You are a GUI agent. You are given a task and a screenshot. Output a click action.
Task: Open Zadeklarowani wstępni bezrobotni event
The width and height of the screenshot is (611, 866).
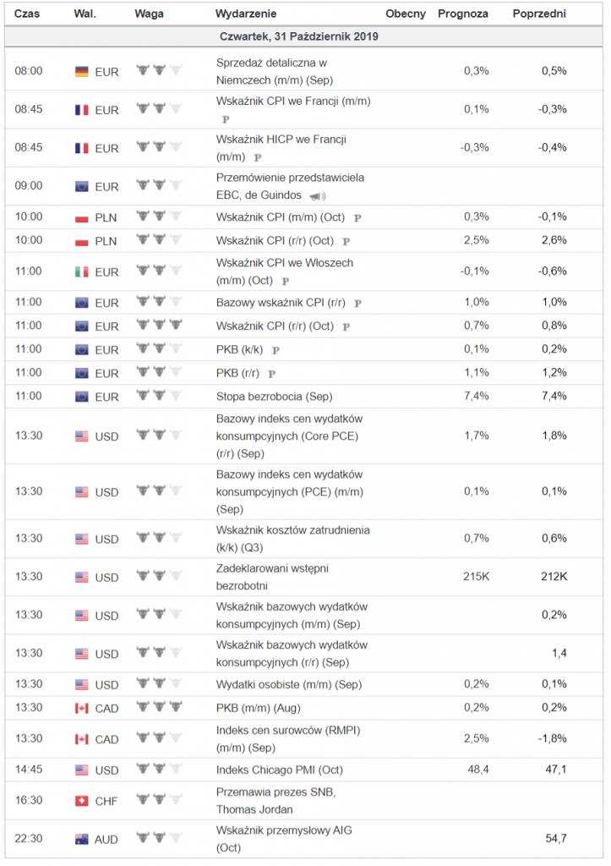[272, 577]
